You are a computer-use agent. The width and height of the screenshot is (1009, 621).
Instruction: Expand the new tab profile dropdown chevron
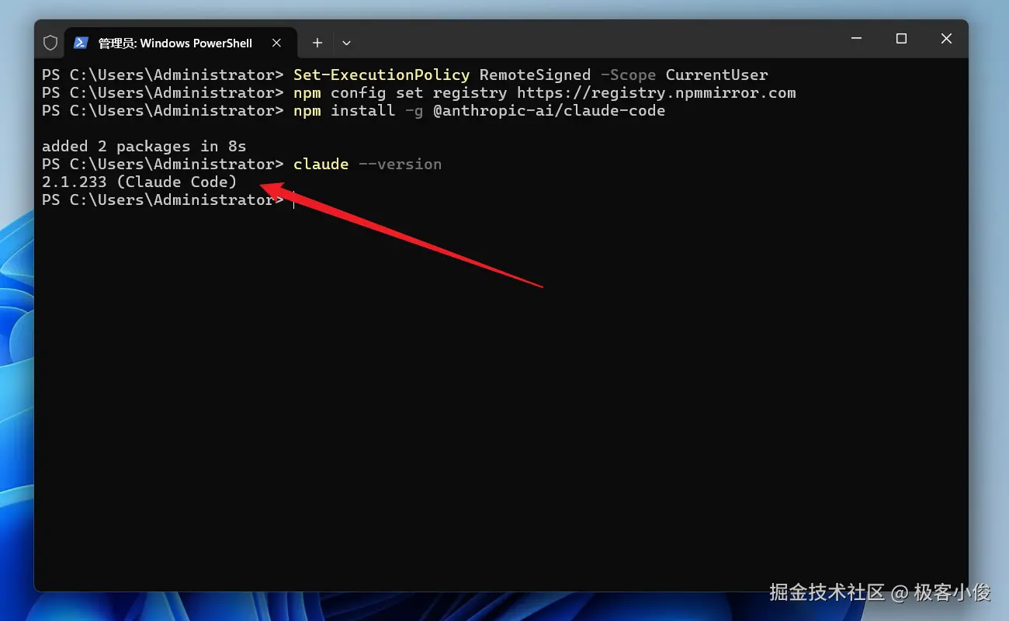coord(346,43)
